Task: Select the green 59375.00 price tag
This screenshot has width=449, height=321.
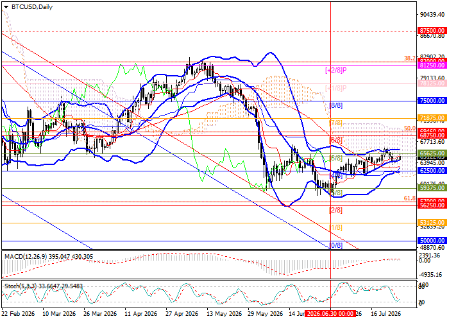Action: click(x=432, y=188)
